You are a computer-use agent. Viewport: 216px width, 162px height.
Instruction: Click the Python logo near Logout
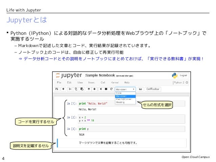(x=175, y=75)
